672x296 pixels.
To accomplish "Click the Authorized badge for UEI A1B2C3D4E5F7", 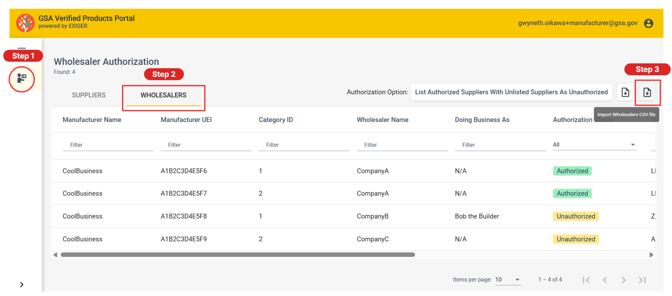I will pos(572,193).
